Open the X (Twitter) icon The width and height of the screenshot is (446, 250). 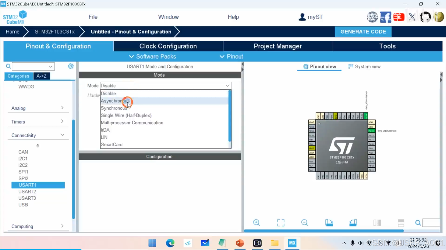[x=412, y=17]
